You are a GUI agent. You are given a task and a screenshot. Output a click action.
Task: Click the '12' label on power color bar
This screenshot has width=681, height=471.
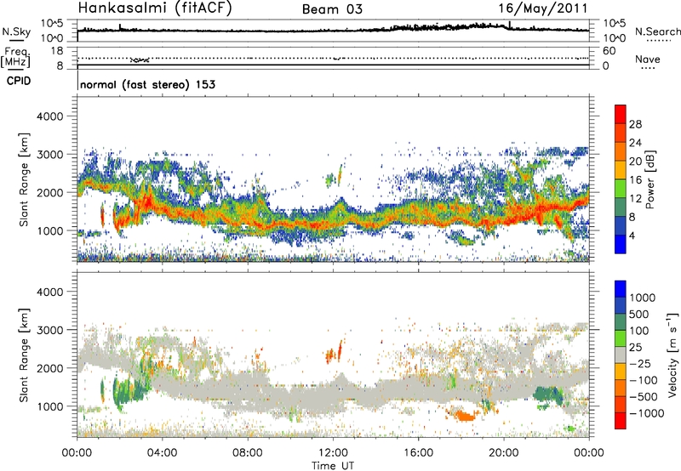(635, 199)
